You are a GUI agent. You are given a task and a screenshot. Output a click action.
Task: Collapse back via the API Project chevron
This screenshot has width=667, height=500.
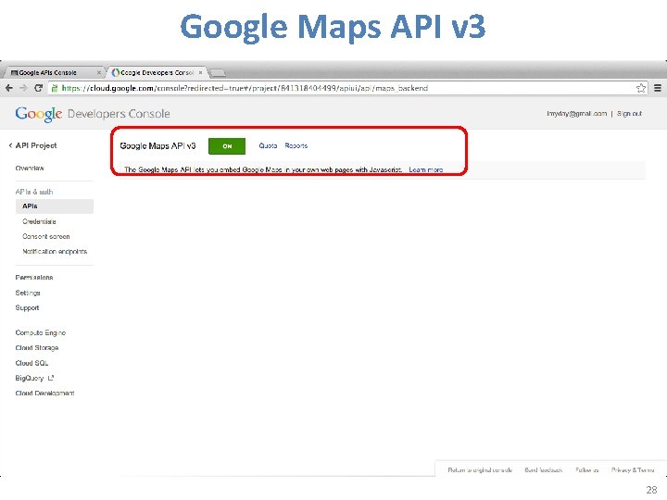pos(10,145)
